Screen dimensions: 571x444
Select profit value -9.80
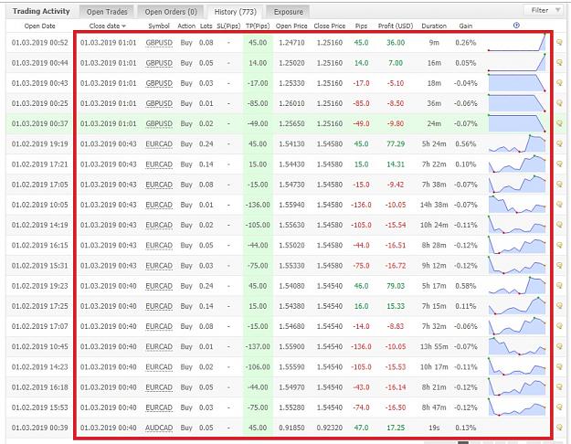(396, 124)
